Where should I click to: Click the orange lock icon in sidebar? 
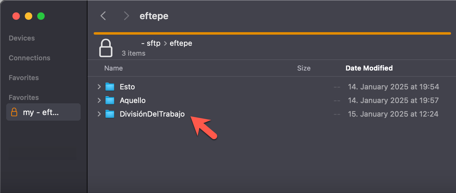coord(14,112)
